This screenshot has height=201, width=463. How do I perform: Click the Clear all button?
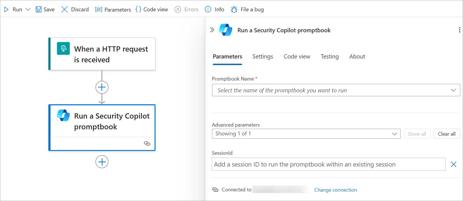(447, 134)
